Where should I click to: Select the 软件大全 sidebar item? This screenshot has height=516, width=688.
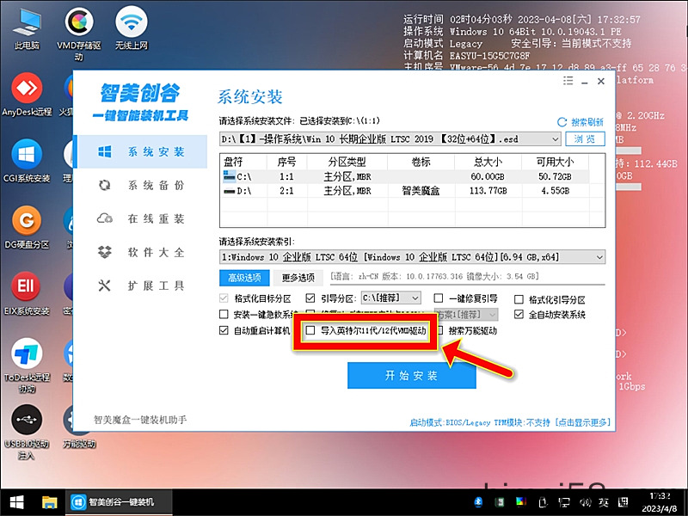[140, 252]
